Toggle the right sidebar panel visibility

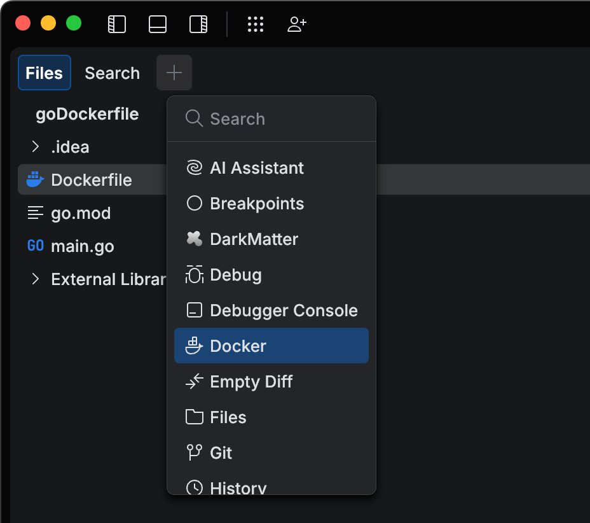click(x=198, y=24)
